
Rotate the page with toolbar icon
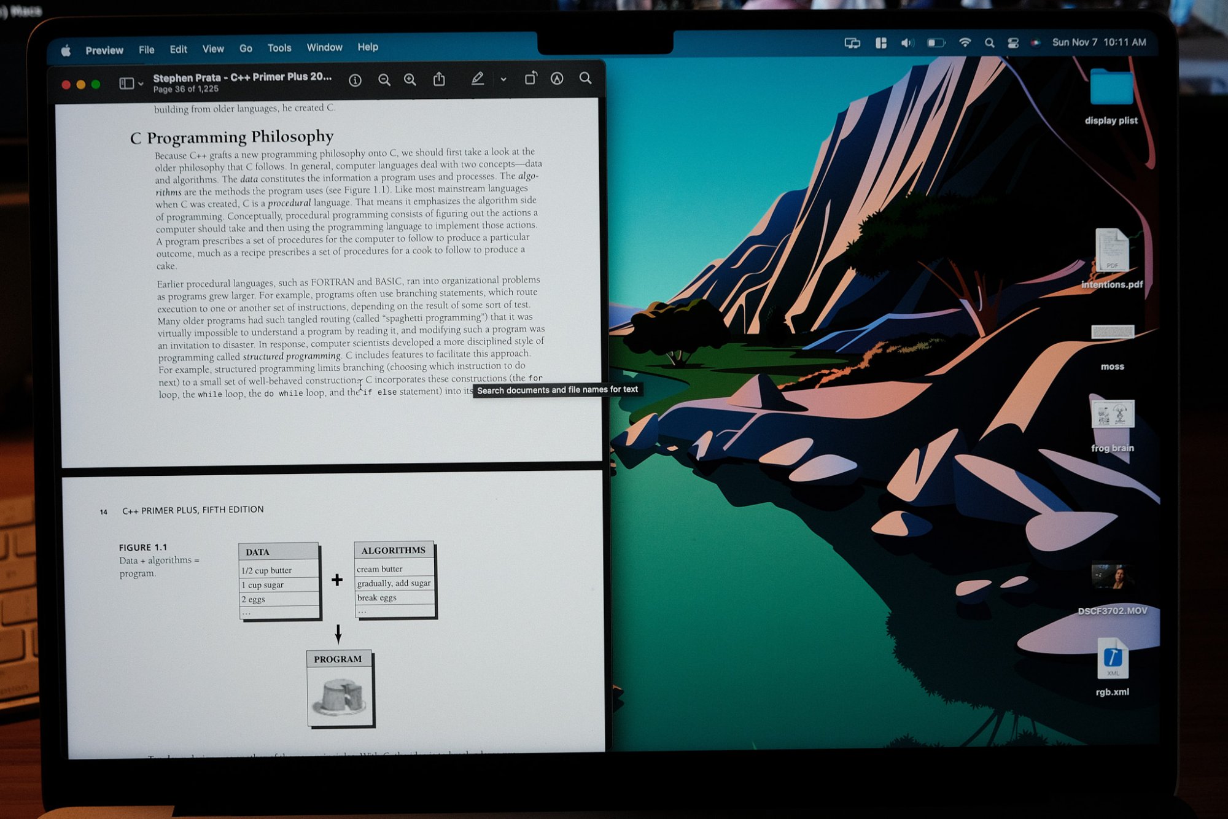tap(530, 79)
